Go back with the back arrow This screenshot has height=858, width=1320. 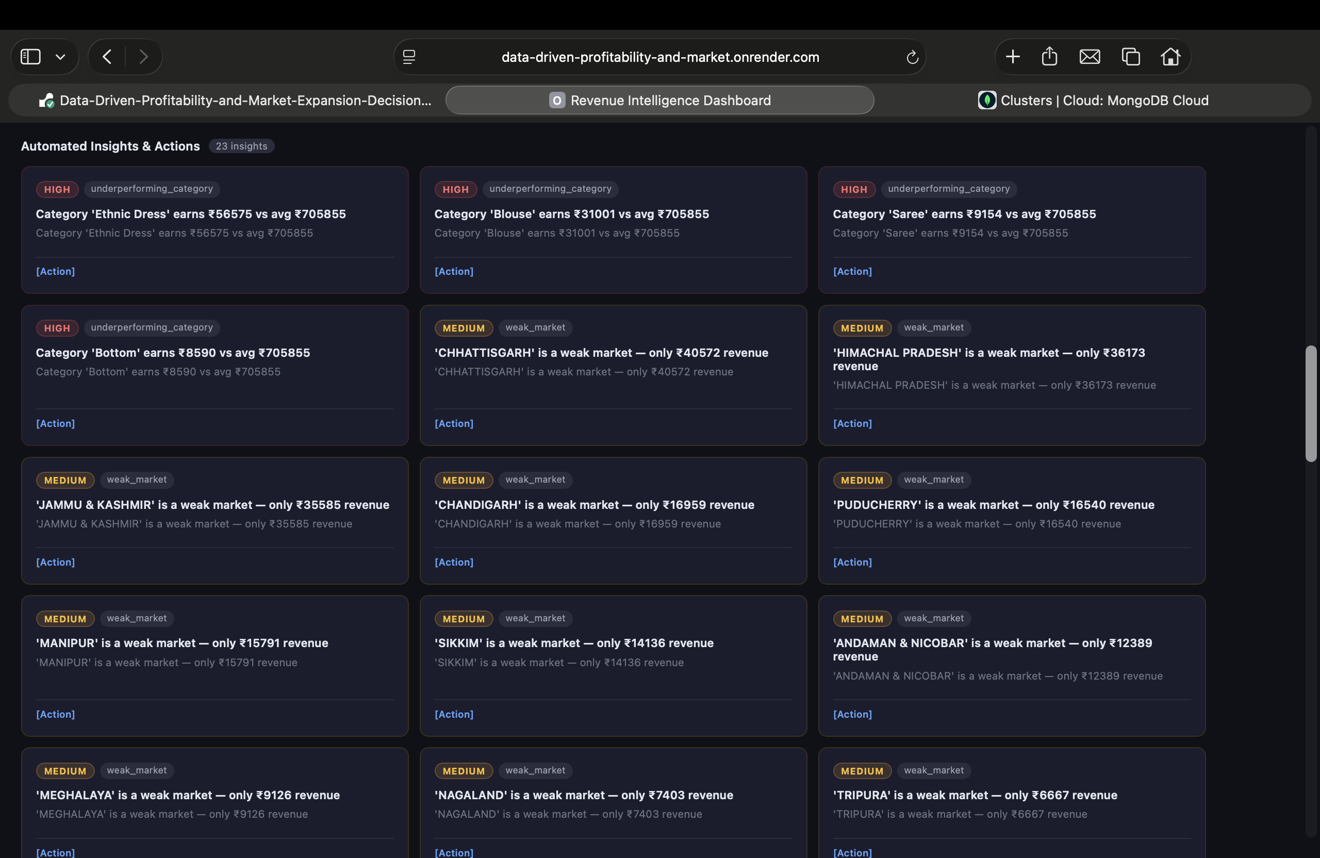click(x=107, y=57)
